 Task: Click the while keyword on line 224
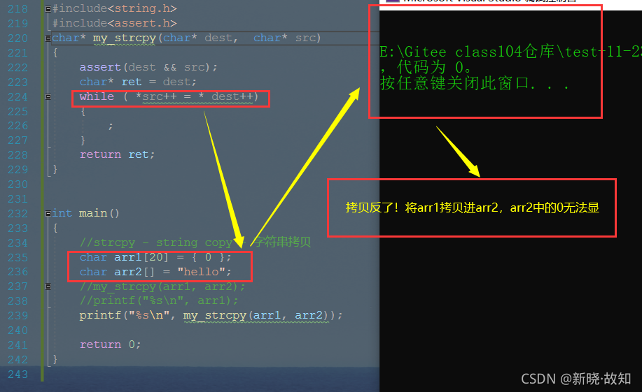tap(97, 96)
